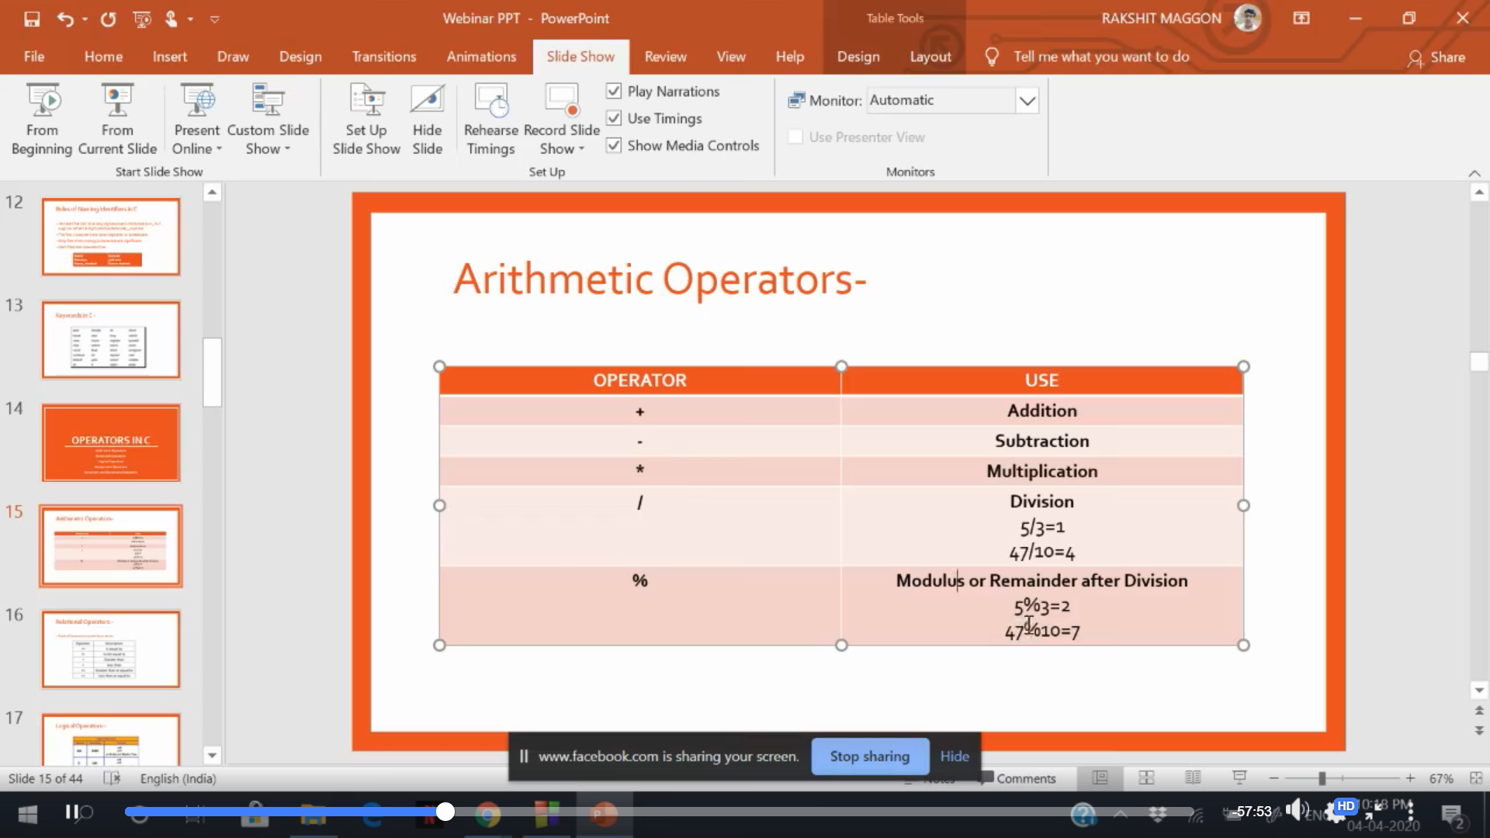Click the Save icon in title bar
The height and width of the screenshot is (838, 1490).
(32, 19)
